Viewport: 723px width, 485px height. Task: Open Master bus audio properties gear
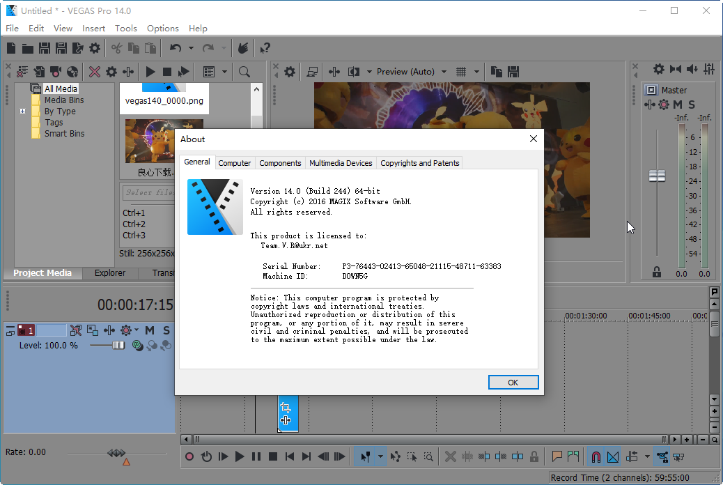(x=659, y=69)
